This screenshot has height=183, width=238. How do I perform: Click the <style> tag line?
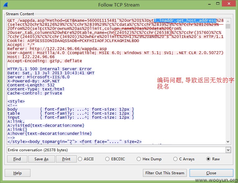click(x=16, y=101)
